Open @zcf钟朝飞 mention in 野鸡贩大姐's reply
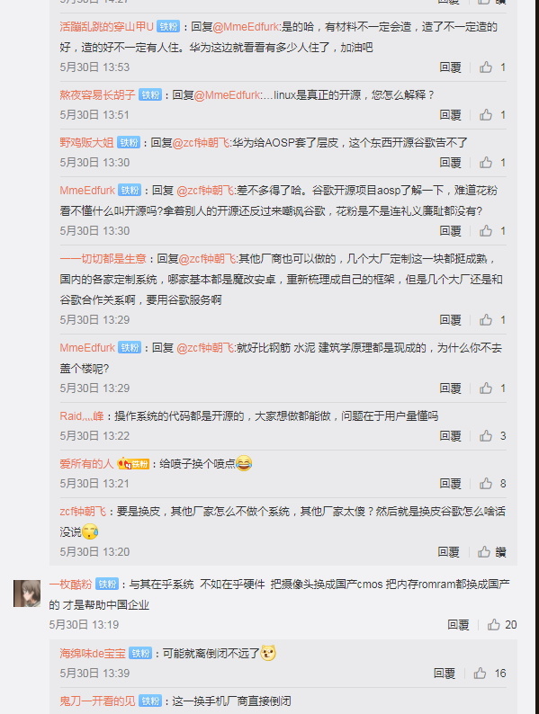This screenshot has height=714, width=539. [x=202, y=143]
